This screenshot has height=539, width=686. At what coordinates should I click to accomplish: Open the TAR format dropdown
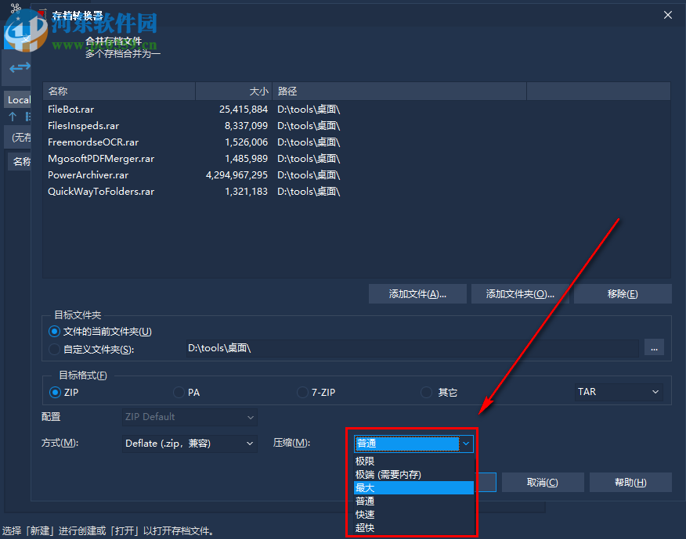tap(618, 392)
